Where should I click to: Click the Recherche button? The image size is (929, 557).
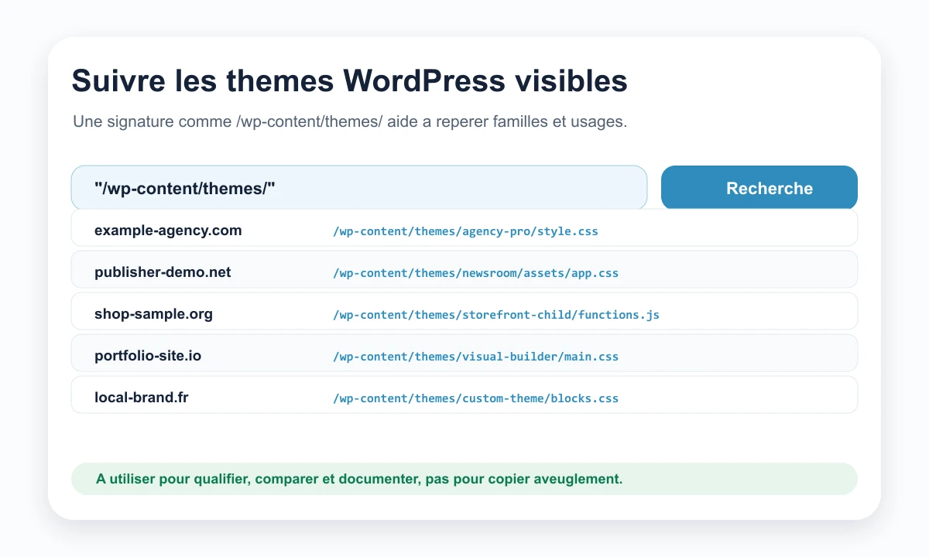pos(759,188)
